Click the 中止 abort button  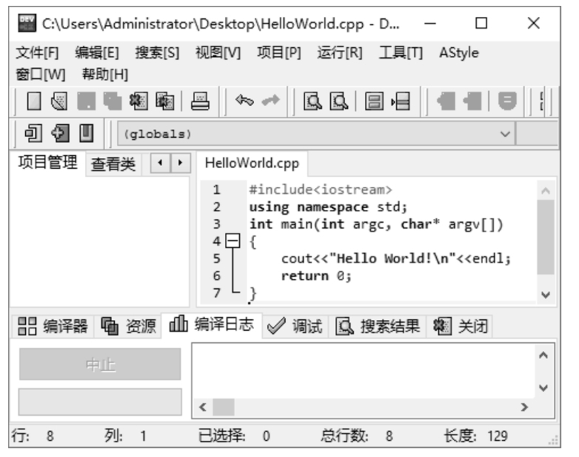pos(100,364)
